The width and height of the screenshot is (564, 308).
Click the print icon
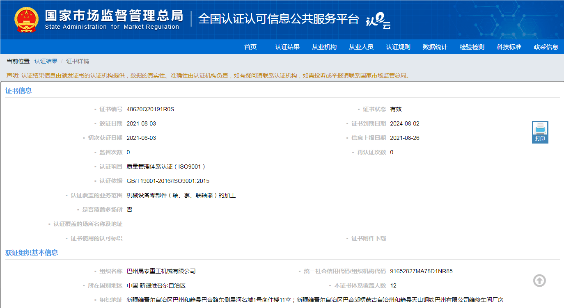coord(540,132)
